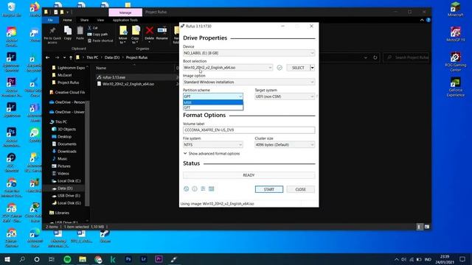Viewport: 472px width, 265px height.
Task: Go back in Explorer navigation
Action: pyautogui.click(x=48, y=57)
